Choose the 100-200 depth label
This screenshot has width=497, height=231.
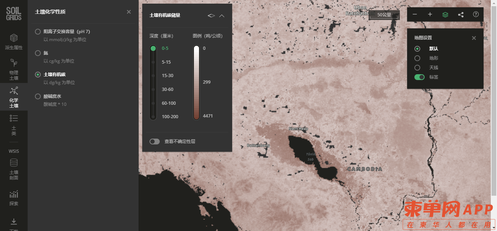170,117
